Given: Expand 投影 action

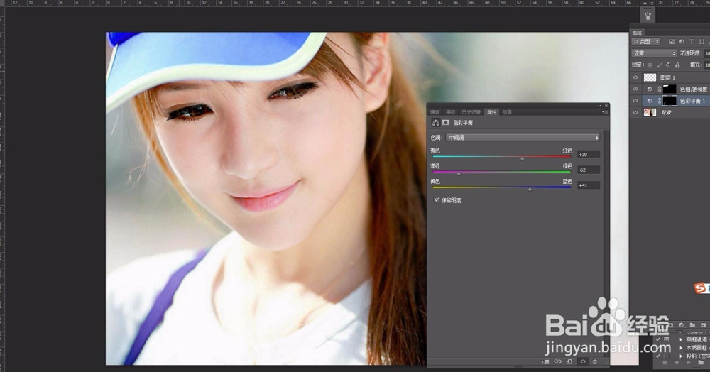Looking at the screenshot, I should tap(681, 356).
